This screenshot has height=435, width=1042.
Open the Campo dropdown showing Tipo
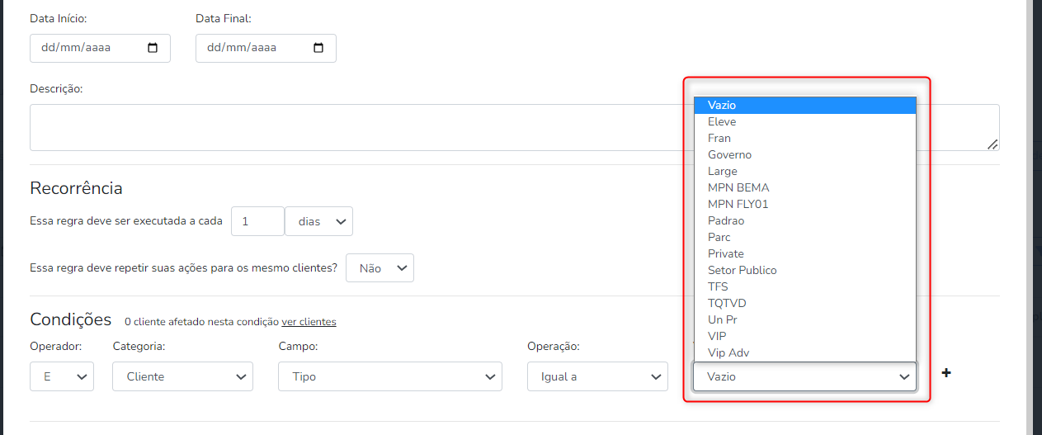pyautogui.click(x=389, y=376)
